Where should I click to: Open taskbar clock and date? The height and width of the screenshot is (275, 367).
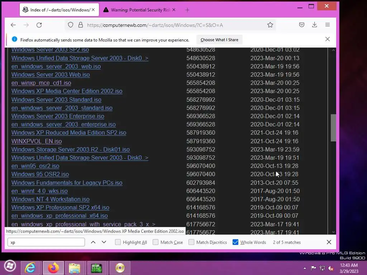[x=349, y=268]
